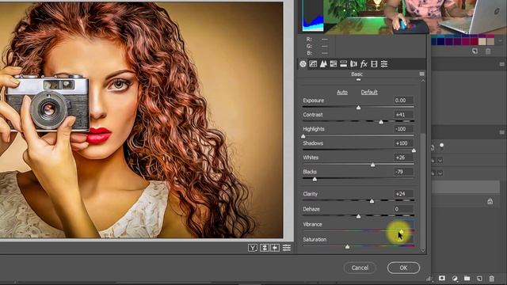Click the Auto tone link
This screenshot has width=507, height=285.
click(342, 92)
